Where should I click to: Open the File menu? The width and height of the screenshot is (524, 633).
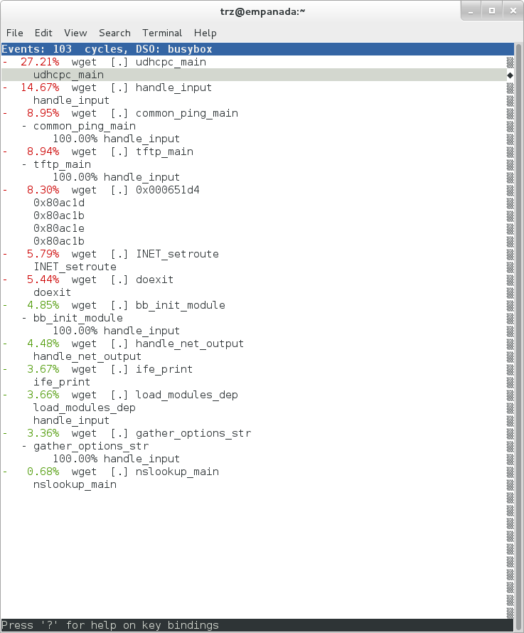[x=15, y=33]
